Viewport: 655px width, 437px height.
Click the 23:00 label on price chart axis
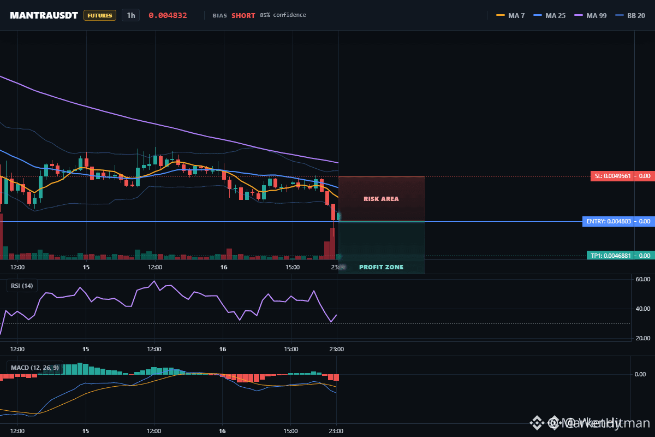coord(338,267)
